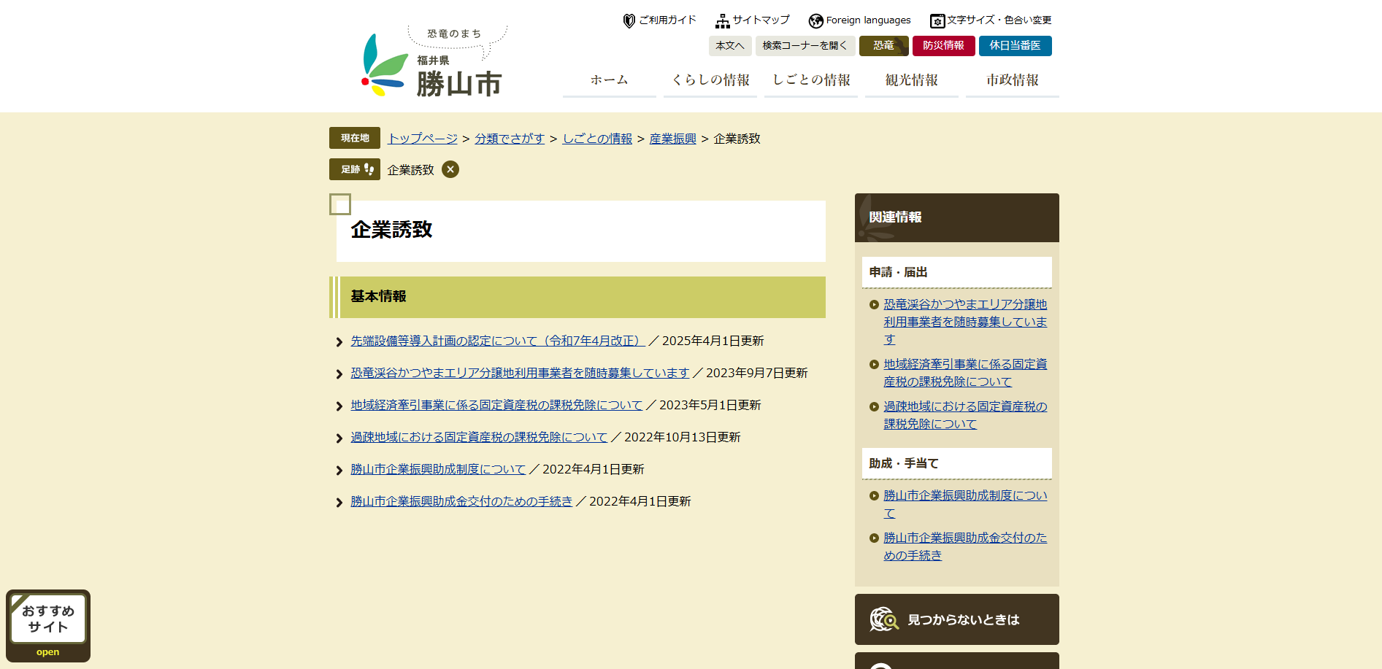Image resolution: width=1382 pixels, height=669 pixels.
Task: Click the 2022年10月13日更新 date text
Action: (x=682, y=437)
